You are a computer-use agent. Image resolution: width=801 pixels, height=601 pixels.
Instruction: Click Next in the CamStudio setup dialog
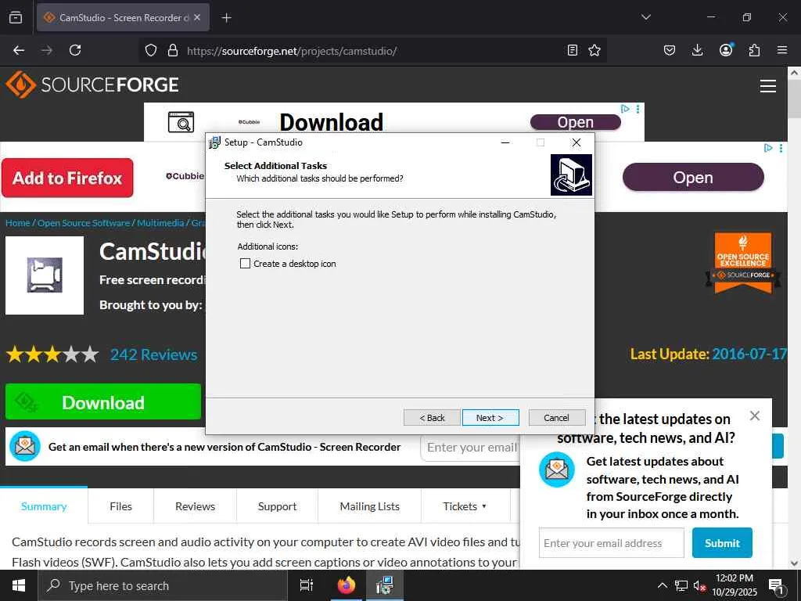tap(490, 418)
